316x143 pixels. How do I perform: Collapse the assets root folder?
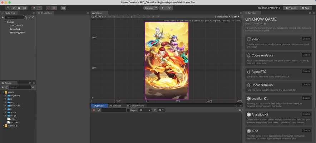click(4, 92)
